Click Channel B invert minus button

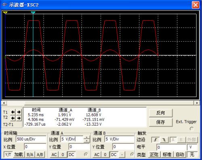(122, 154)
